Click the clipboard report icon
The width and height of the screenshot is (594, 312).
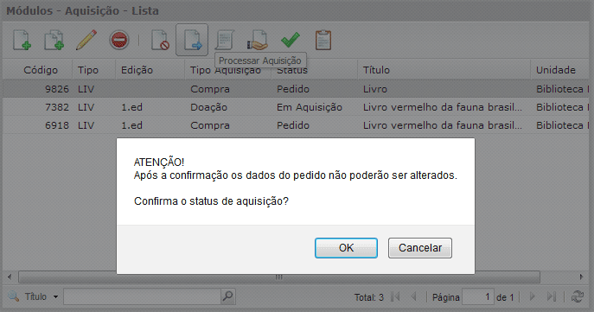323,40
